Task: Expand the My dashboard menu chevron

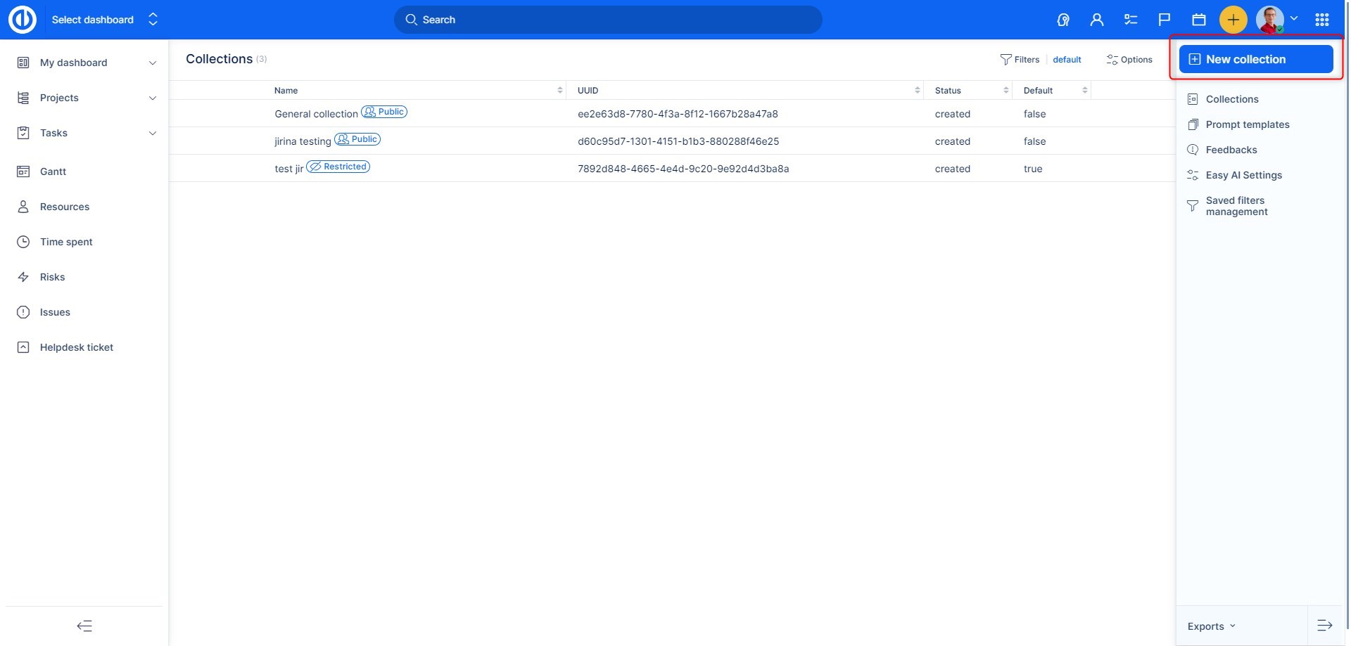Action: [x=153, y=63]
